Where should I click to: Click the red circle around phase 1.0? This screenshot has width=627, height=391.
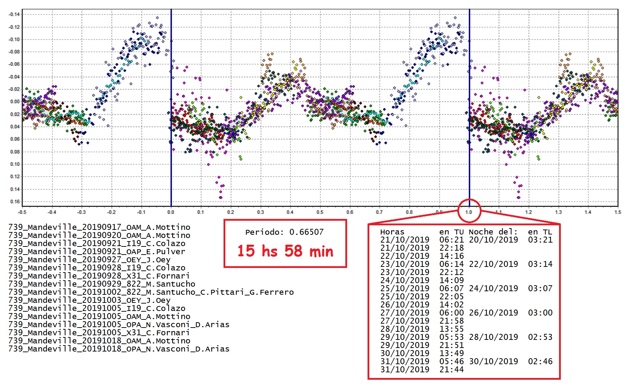(x=469, y=210)
